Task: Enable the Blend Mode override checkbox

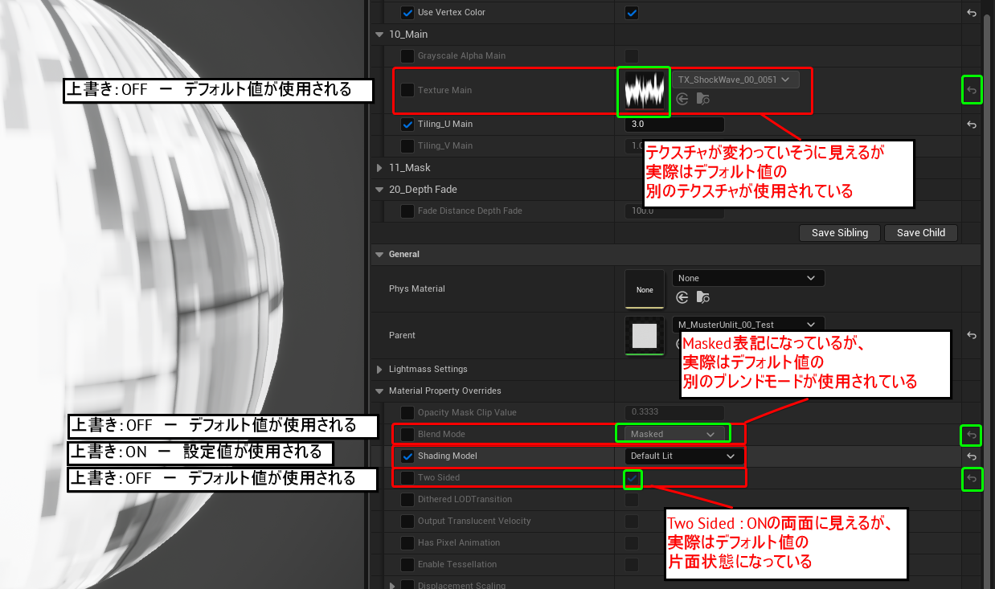Action: (407, 434)
